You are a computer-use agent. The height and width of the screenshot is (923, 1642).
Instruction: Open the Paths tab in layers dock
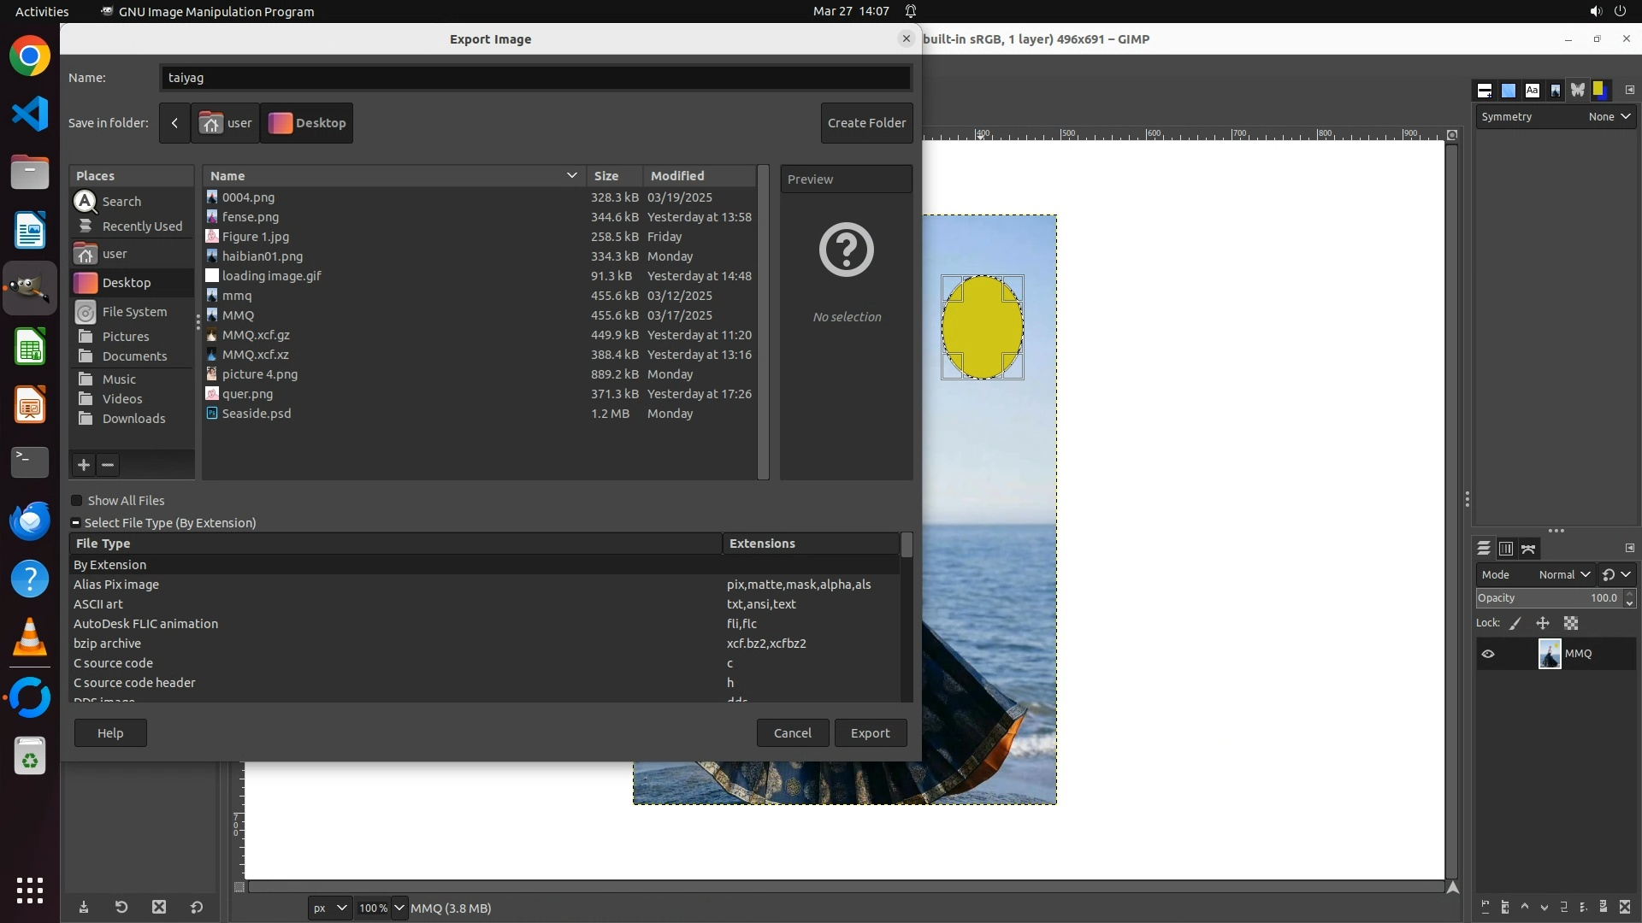click(1528, 549)
